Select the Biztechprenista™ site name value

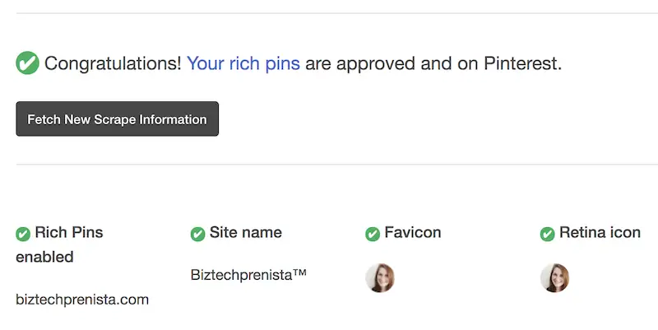[248, 275]
